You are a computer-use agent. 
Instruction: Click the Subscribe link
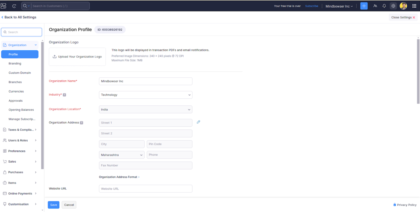click(311, 6)
